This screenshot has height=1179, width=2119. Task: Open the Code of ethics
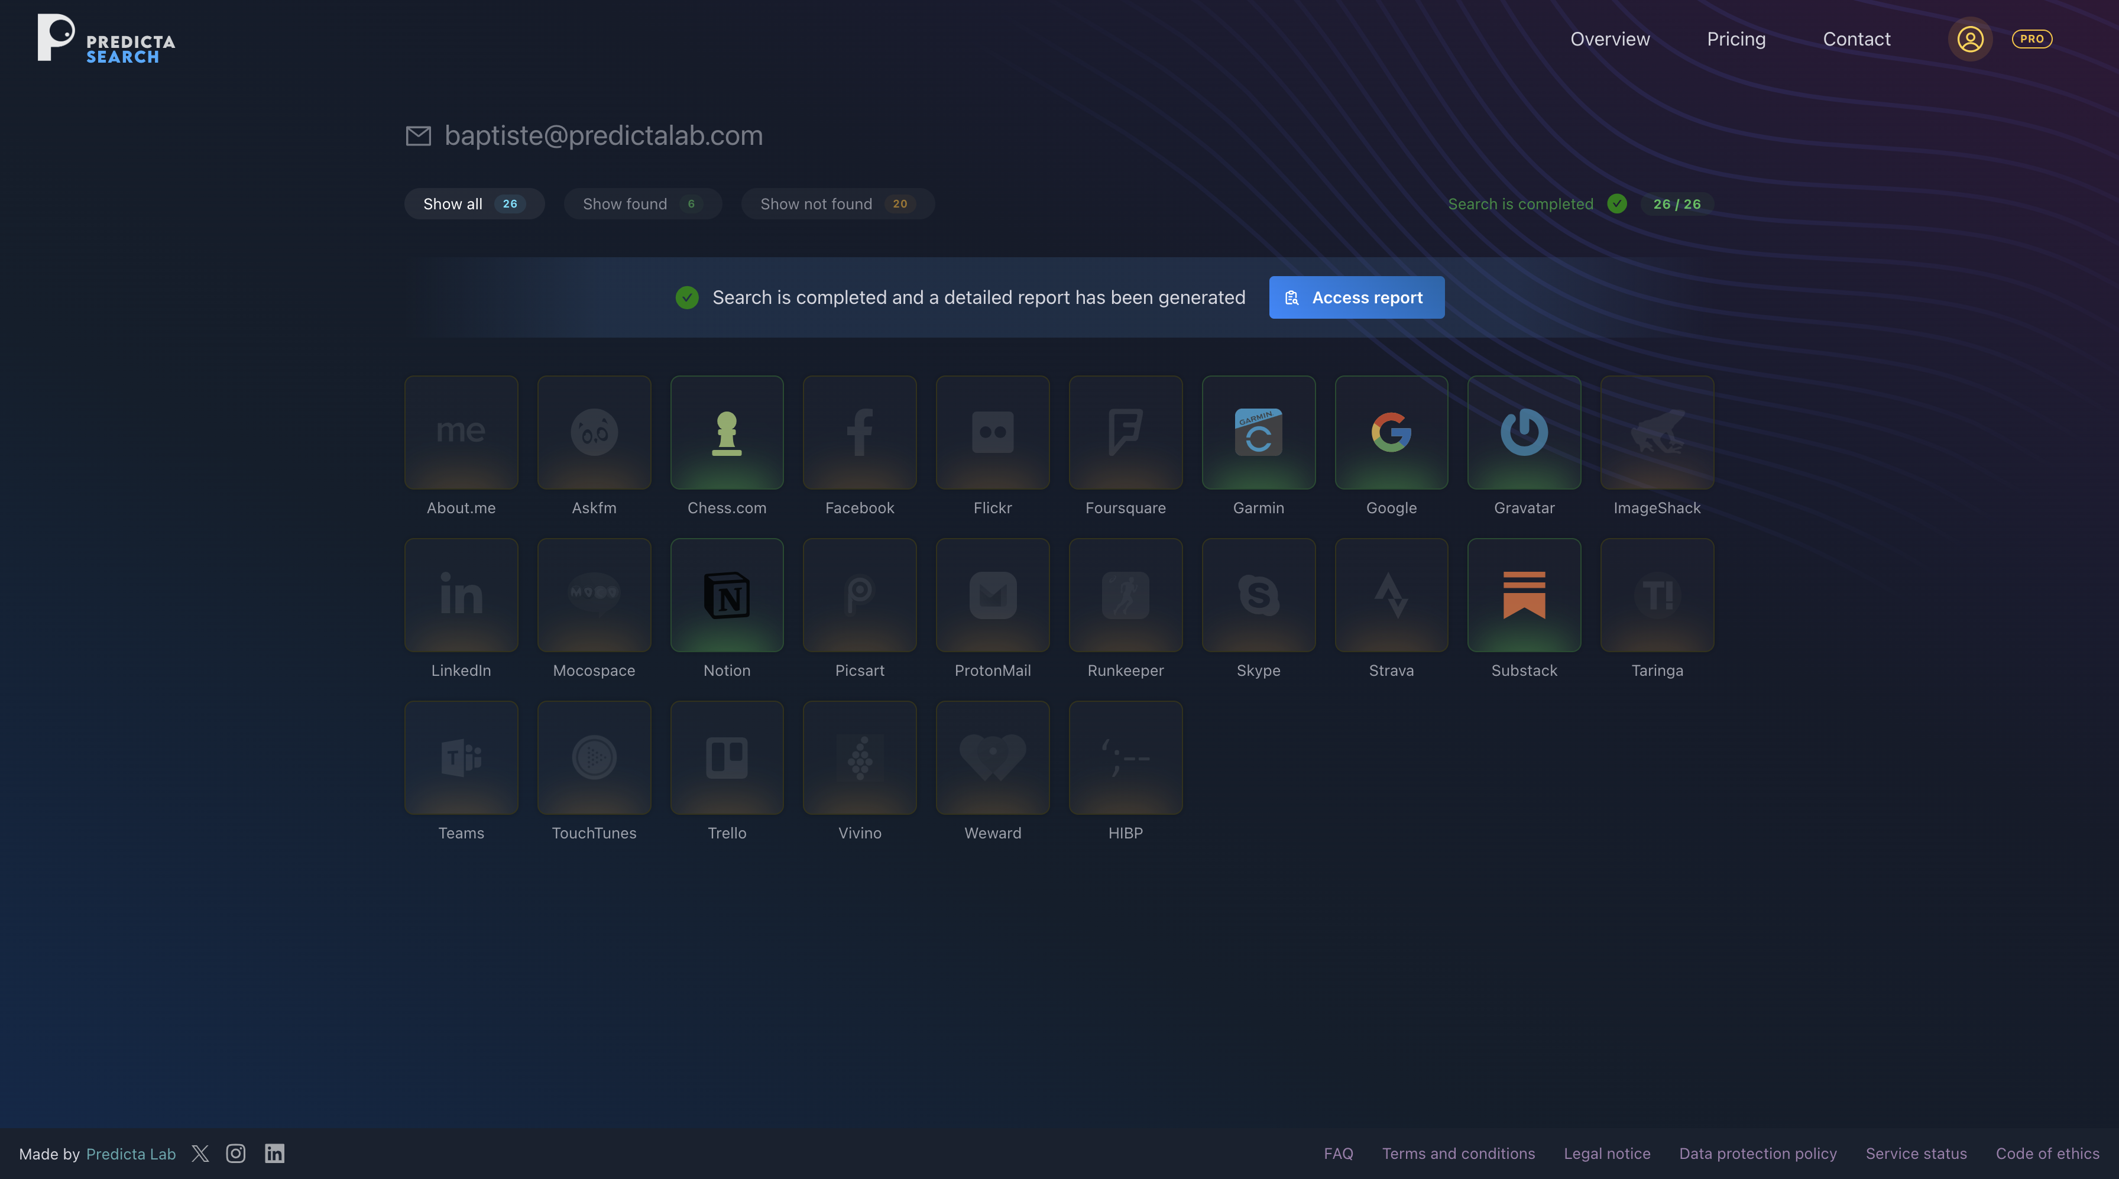coord(2047,1154)
